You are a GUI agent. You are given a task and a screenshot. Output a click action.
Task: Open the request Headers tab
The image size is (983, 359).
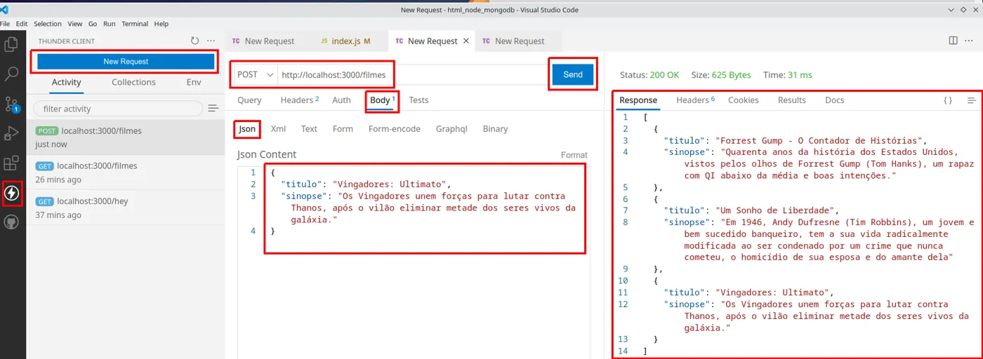[x=299, y=100]
